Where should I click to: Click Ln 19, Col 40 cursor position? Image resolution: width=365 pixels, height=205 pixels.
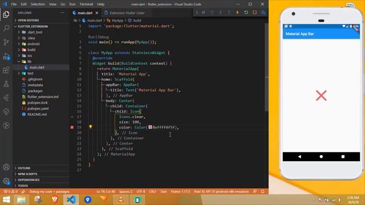pyautogui.click(x=106, y=191)
